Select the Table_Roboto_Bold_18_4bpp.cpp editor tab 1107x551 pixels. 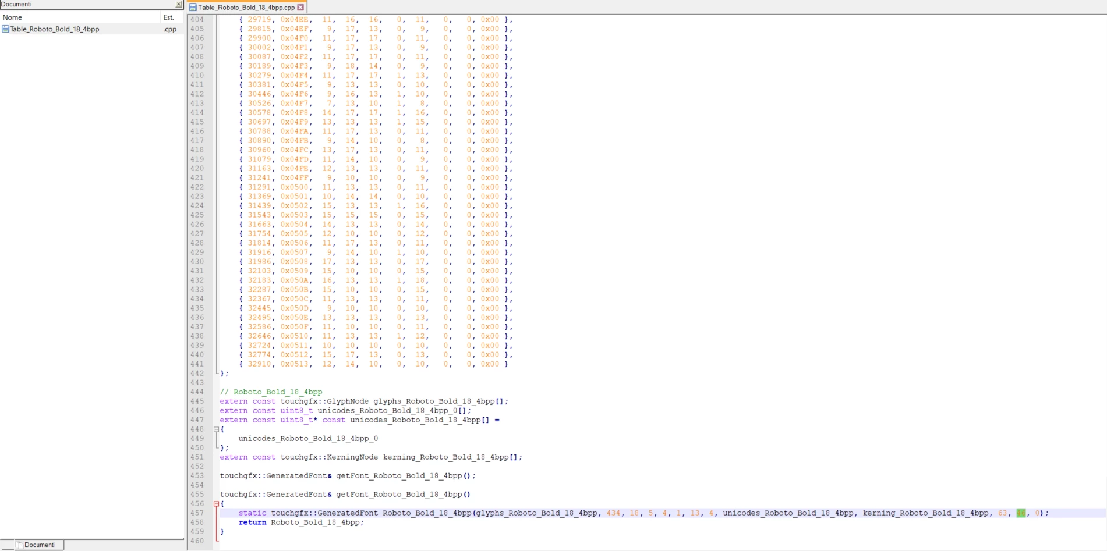coord(246,8)
